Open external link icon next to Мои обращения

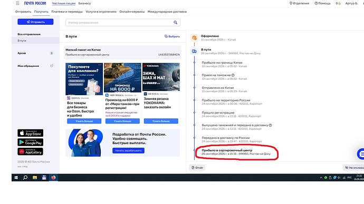52,66
